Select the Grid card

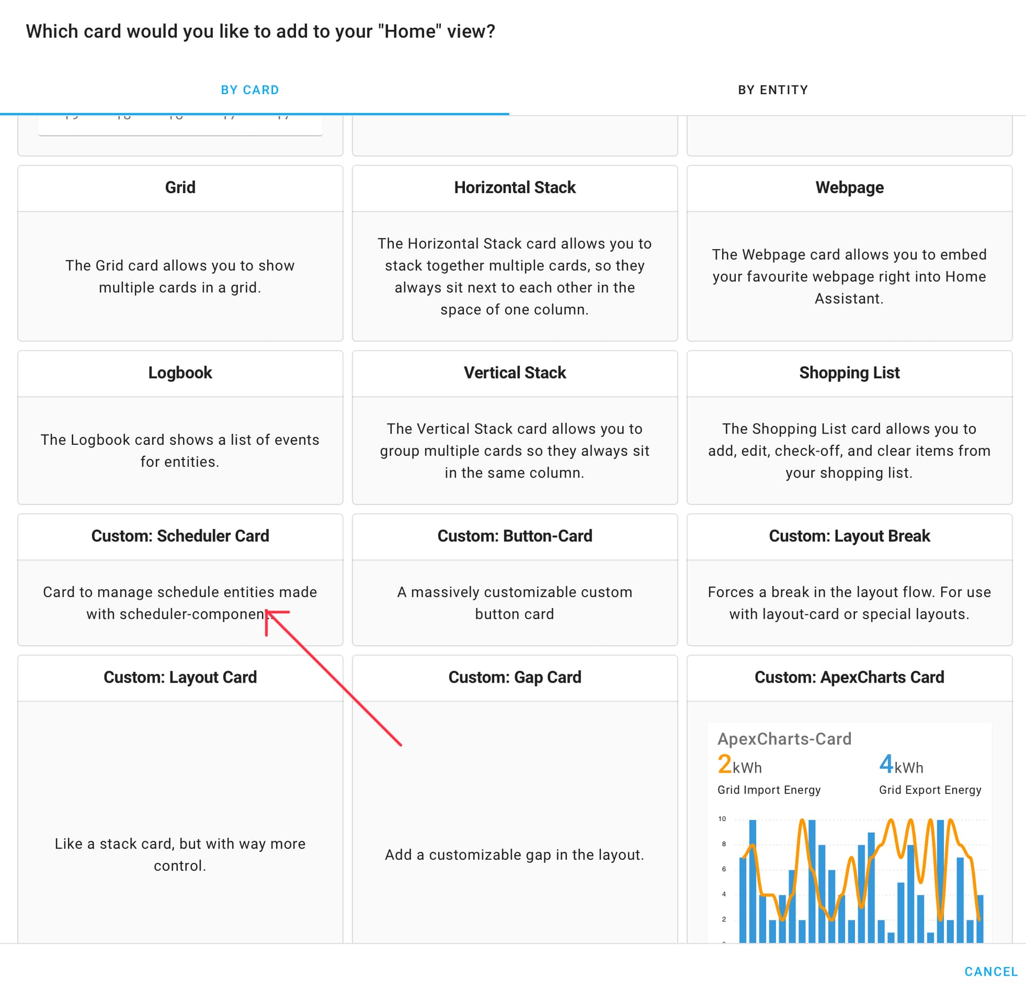(x=180, y=254)
